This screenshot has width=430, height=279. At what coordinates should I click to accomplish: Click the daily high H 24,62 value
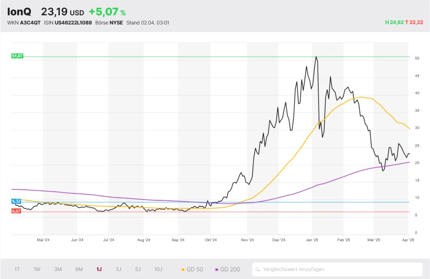[x=394, y=22]
